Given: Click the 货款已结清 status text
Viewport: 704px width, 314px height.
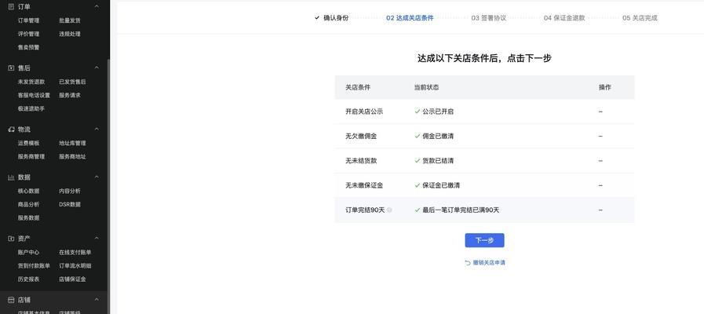Looking at the screenshot, I should click(x=438, y=161).
